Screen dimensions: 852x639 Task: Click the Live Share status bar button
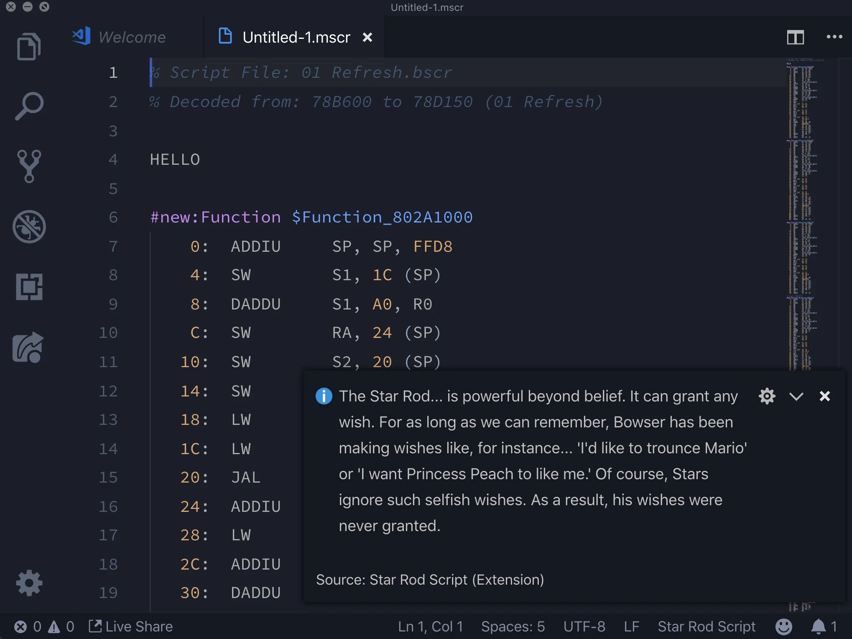tap(131, 626)
